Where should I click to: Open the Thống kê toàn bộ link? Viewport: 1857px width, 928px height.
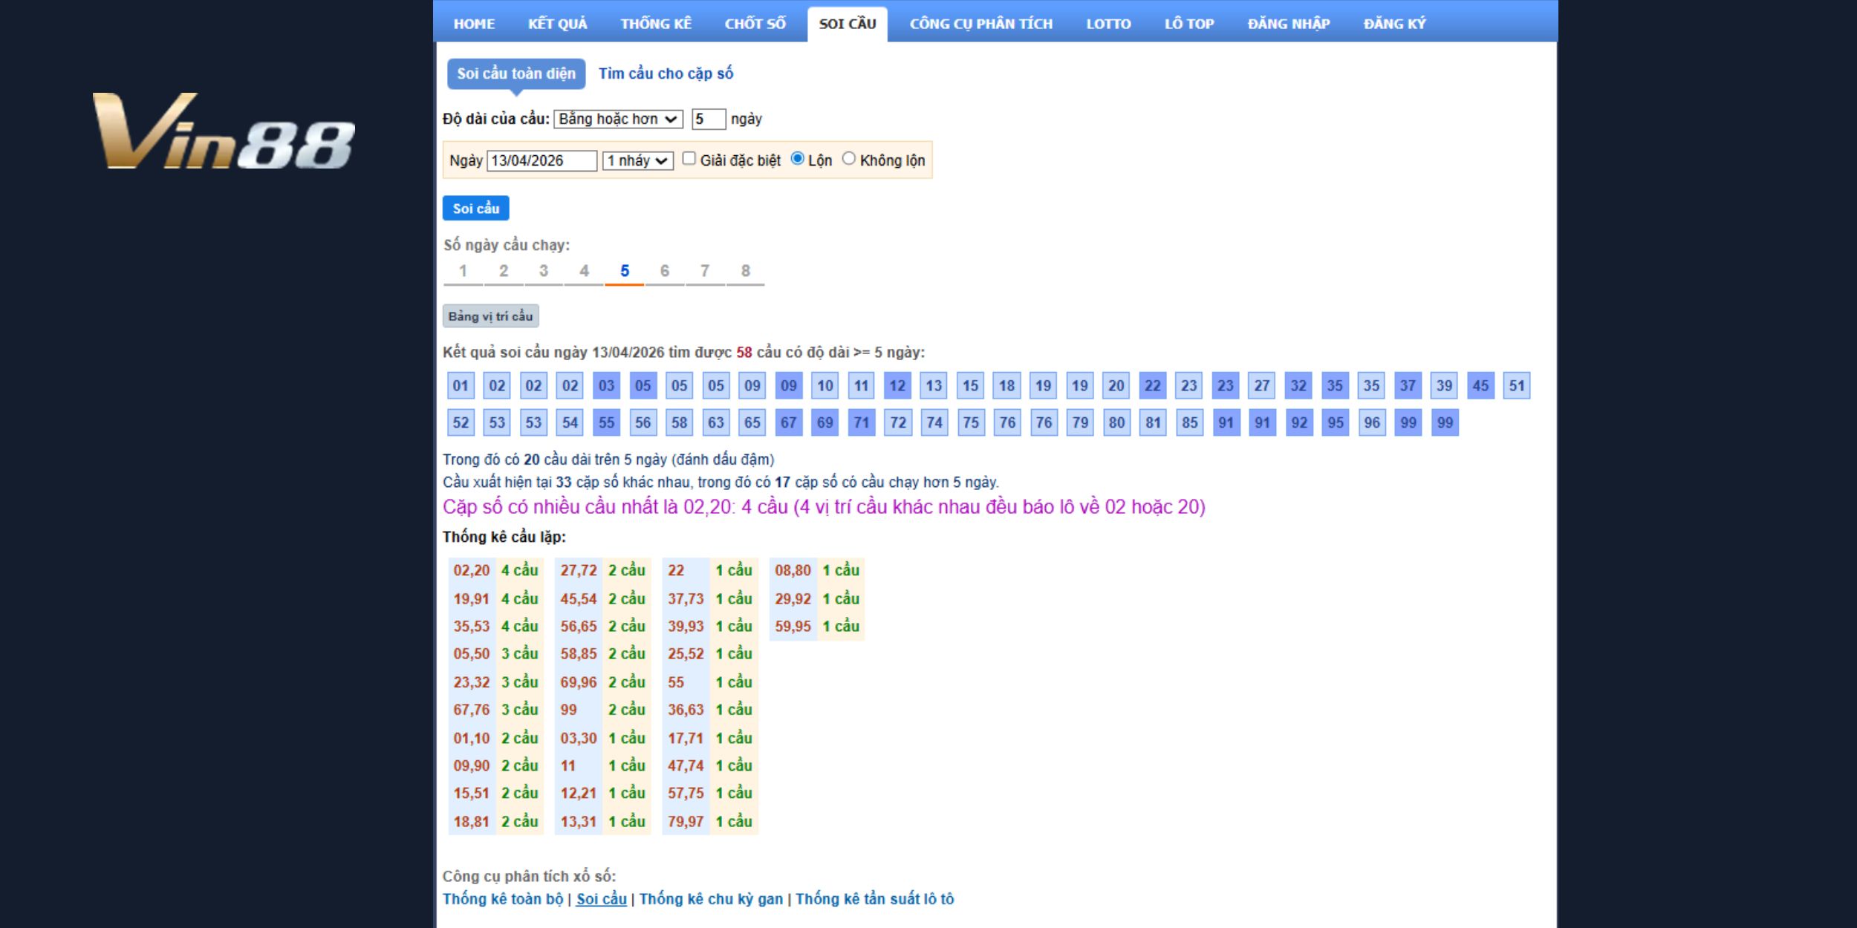tap(503, 899)
